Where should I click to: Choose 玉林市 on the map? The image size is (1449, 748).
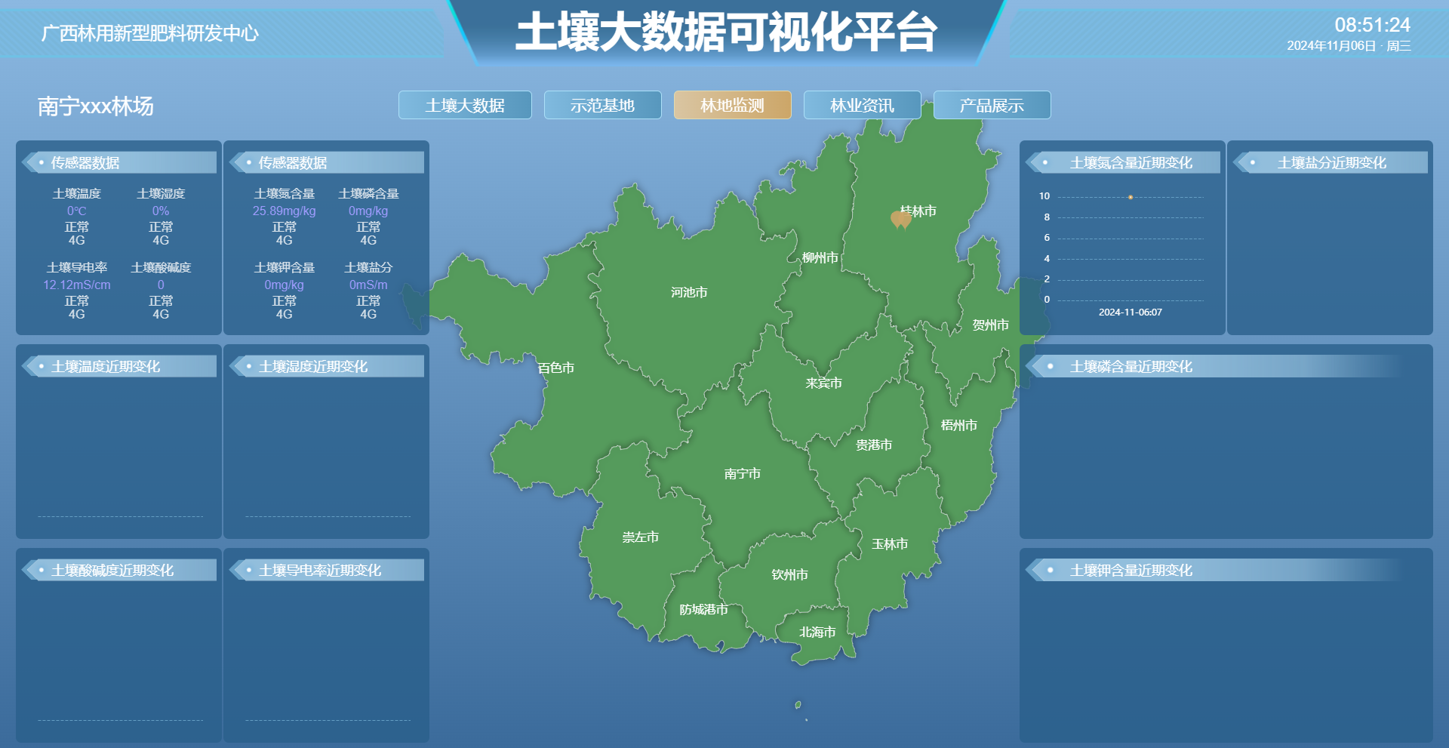tap(890, 544)
